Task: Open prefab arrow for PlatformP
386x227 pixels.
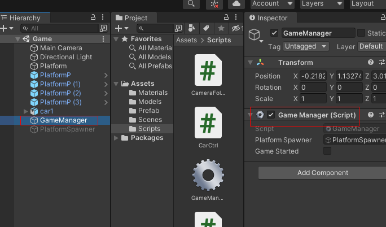Action: click(x=106, y=75)
